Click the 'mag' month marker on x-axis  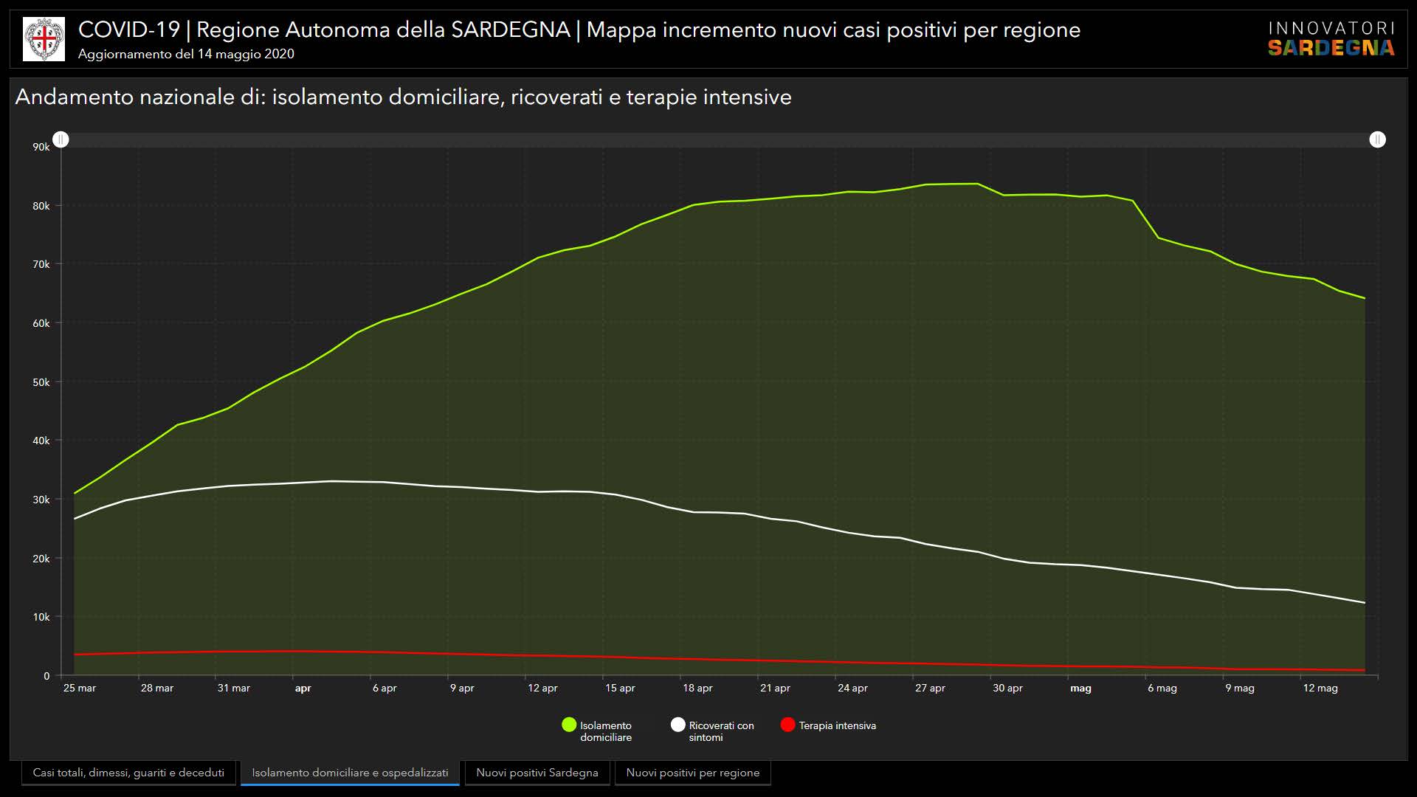click(x=1080, y=688)
